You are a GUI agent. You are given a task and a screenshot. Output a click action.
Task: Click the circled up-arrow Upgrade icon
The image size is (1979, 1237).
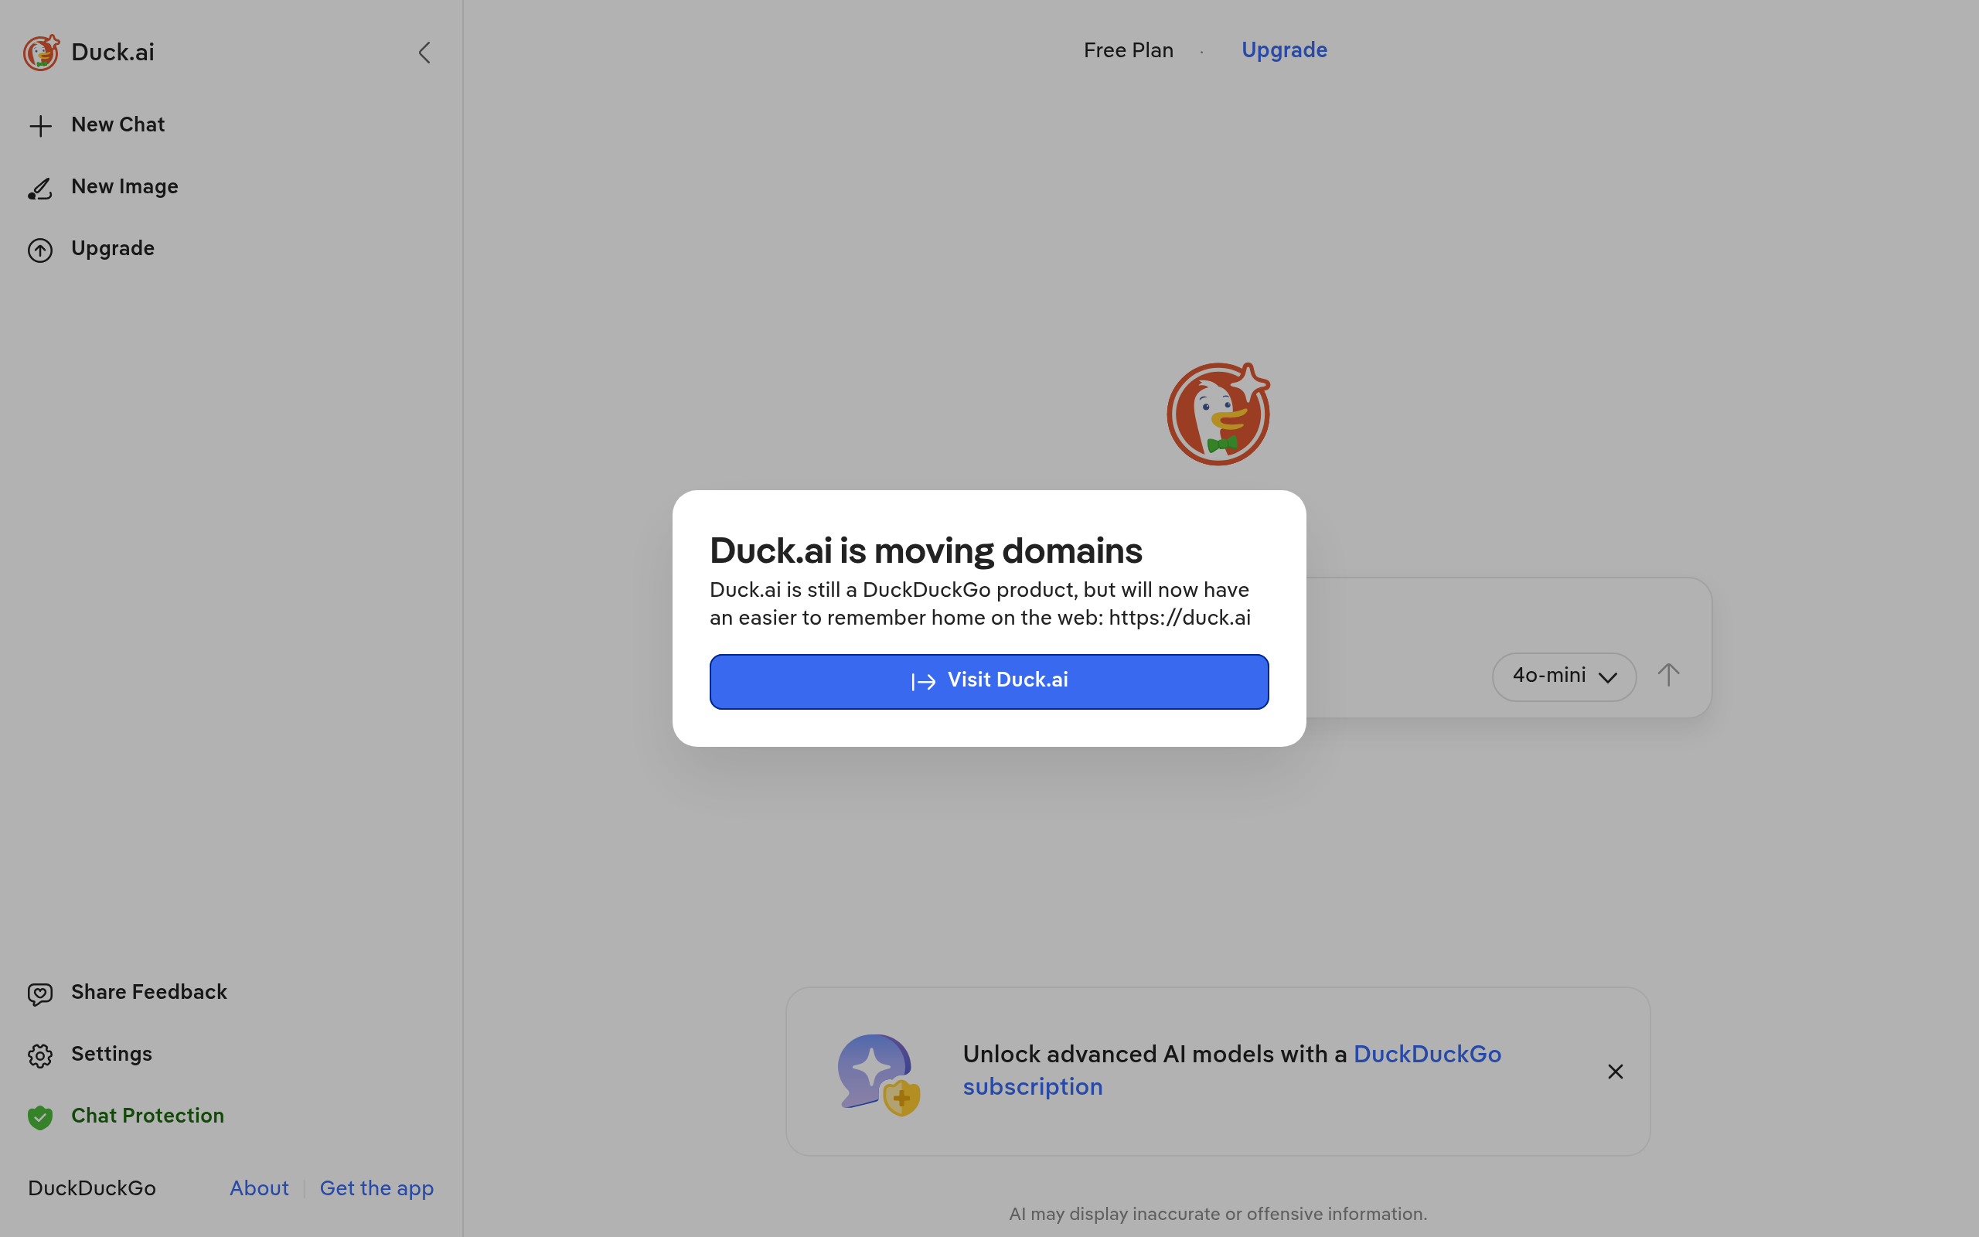(x=40, y=250)
